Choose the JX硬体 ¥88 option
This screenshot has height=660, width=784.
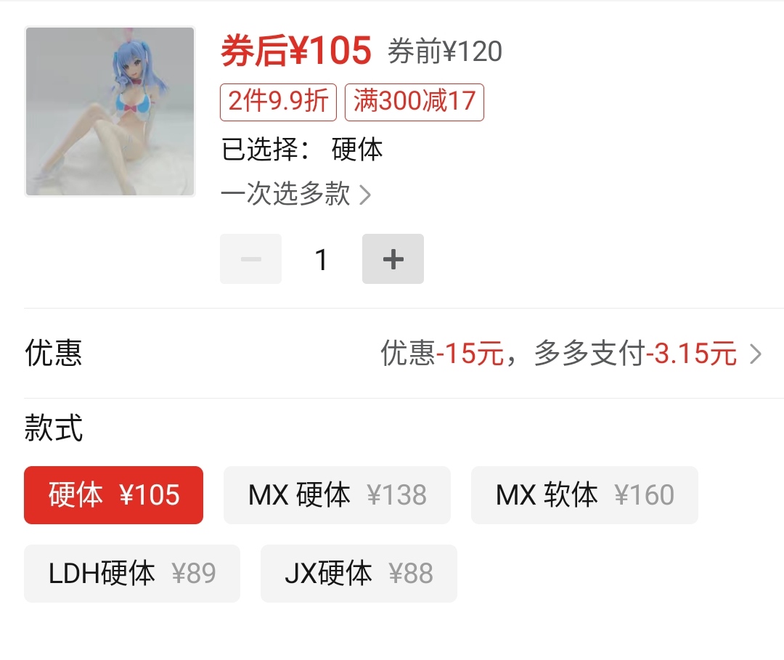[x=359, y=574]
